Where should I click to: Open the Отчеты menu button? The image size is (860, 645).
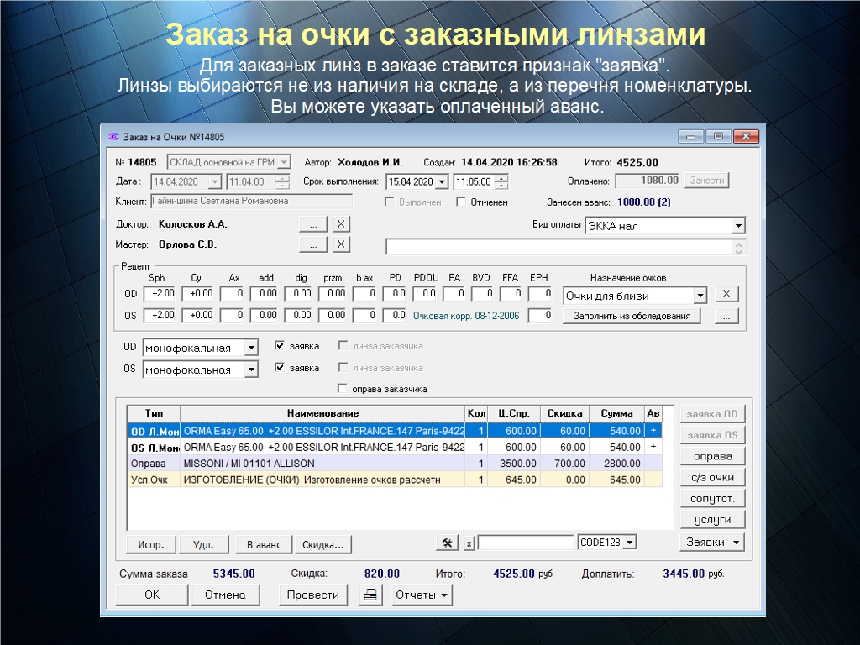(x=422, y=595)
